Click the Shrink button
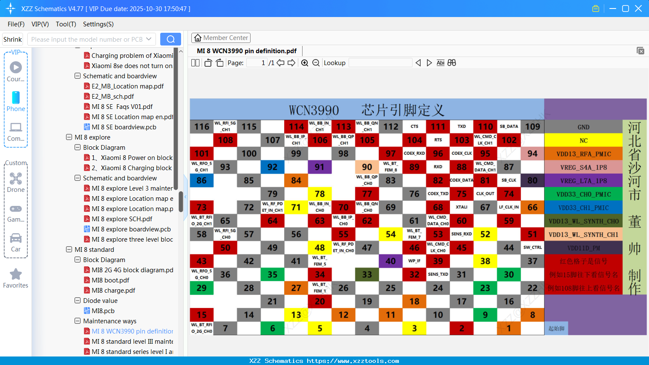The image size is (649, 365). 13,39
